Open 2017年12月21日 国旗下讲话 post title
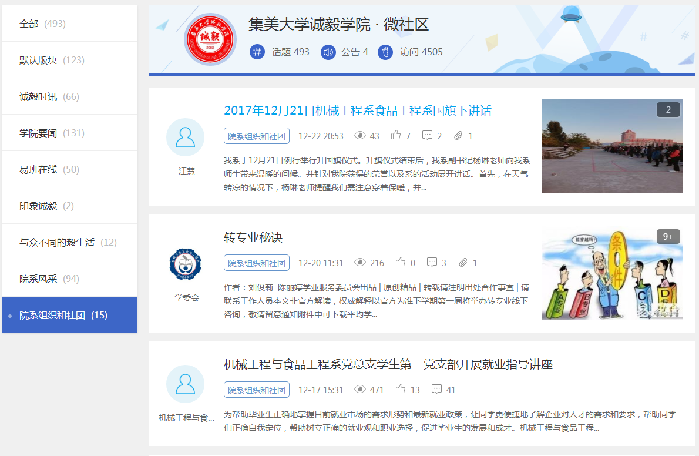The width and height of the screenshot is (699, 456). click(357, 110)
